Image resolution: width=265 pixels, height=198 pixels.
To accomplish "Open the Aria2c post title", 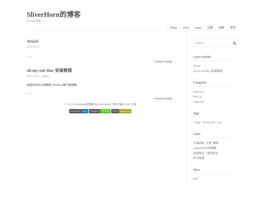I will (x=33, y=41).
